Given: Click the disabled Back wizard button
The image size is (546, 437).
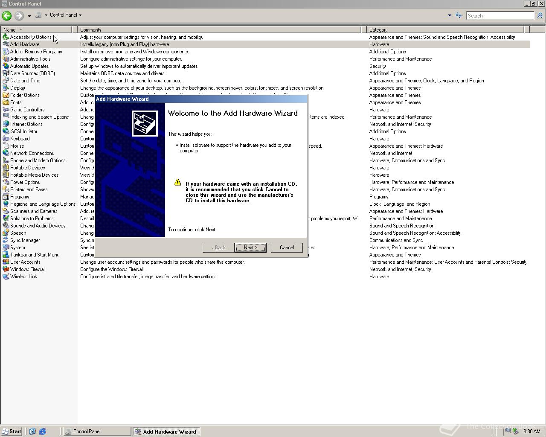Looking at the screenshot, I should [x=218, y=248].
